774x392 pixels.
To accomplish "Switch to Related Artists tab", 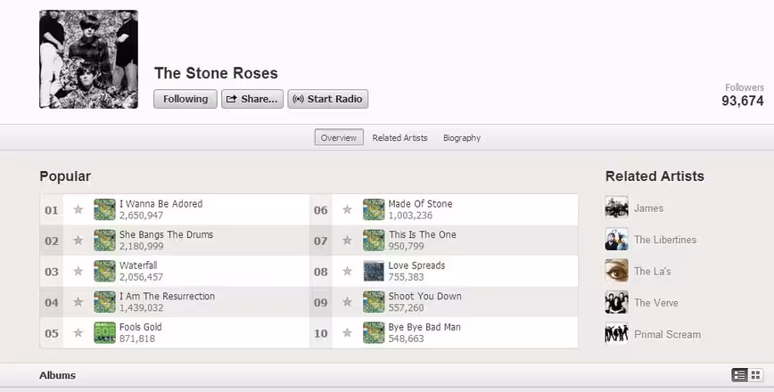I will click(x=399, y=137).
